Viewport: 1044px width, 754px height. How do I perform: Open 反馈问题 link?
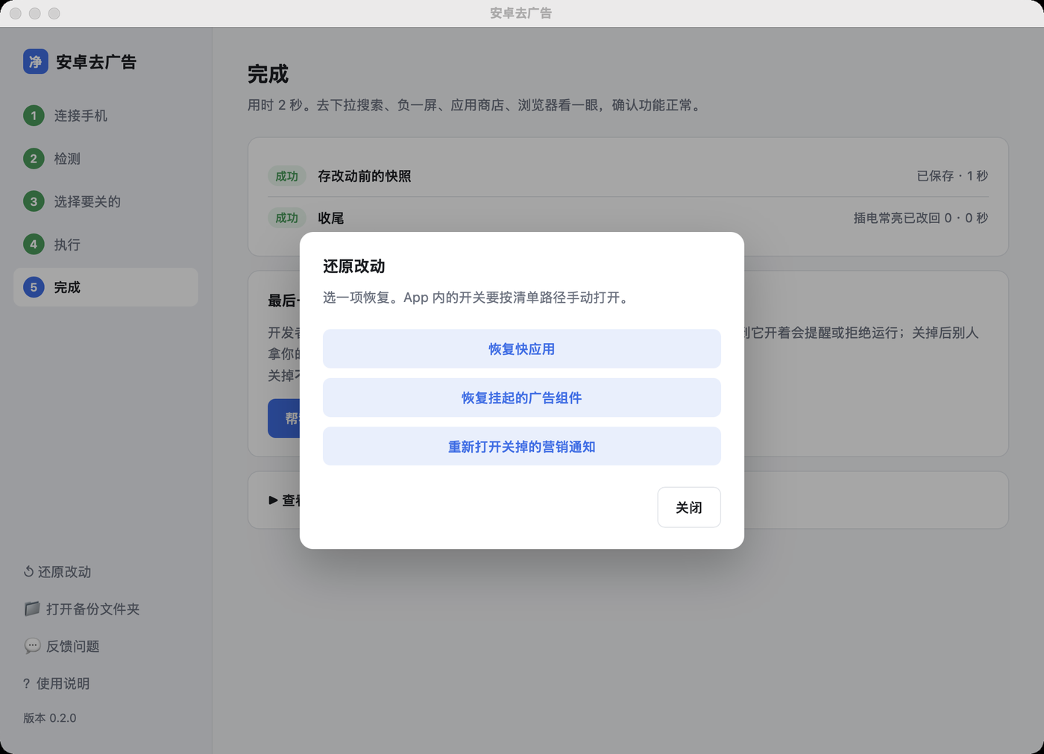(61, 646)
